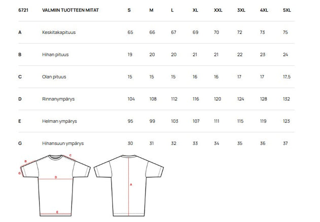Select the XXL size column header
320x222 pixels.
pyautogui.click(x=218, y=10)
